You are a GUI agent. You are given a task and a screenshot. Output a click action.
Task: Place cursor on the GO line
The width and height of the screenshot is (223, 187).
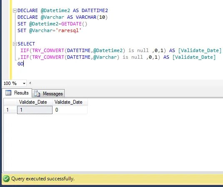click(20, 64)
